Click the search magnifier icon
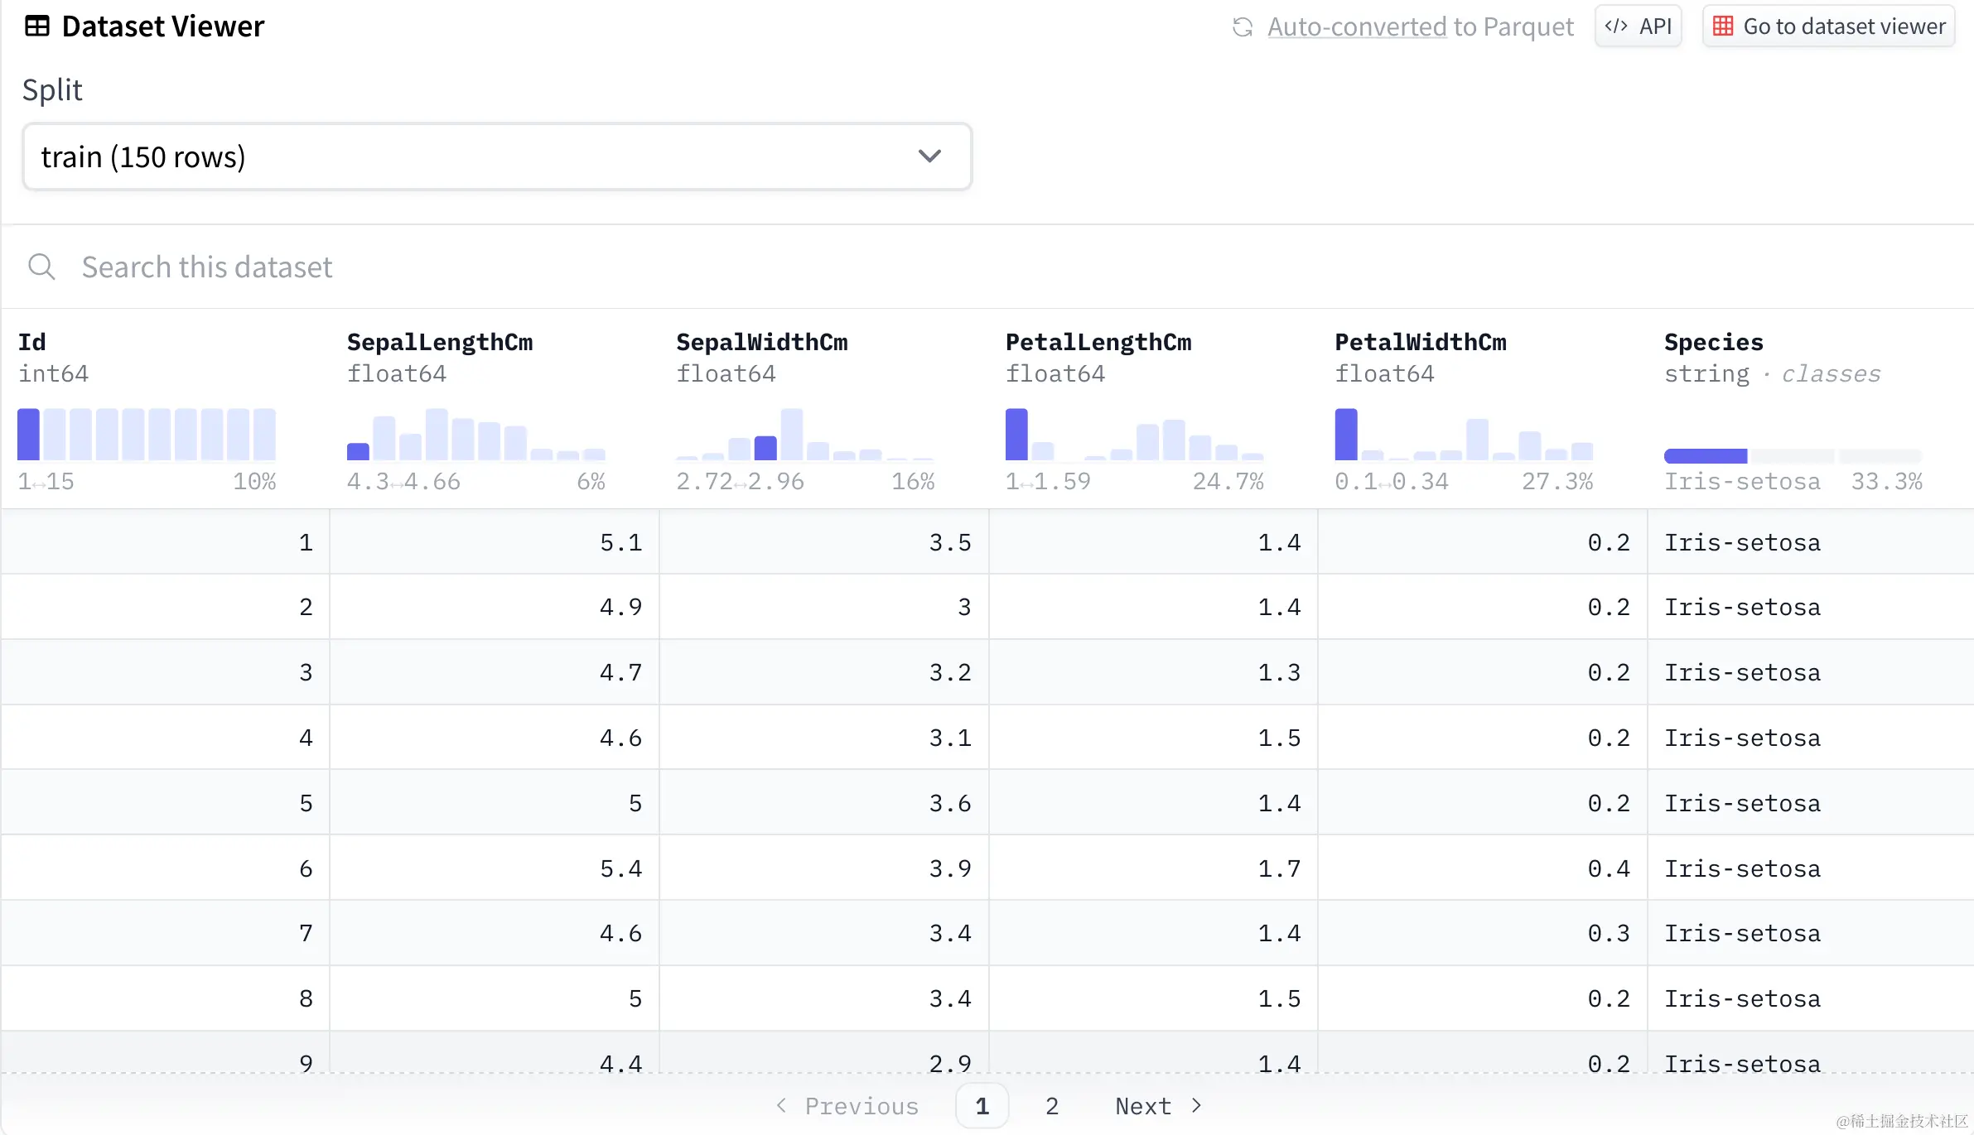Image resolution: width=1974 pixels, height=1135 pixels. click(41, 267)
